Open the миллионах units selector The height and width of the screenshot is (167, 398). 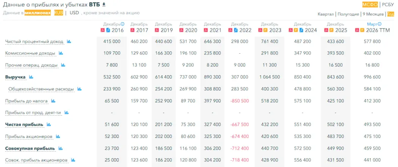38,12
